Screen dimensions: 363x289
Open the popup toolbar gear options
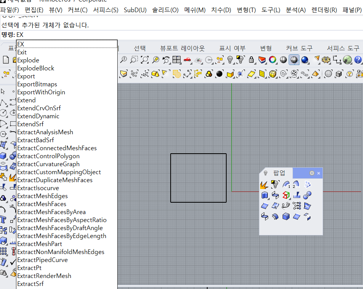click(x=312, y=173)
